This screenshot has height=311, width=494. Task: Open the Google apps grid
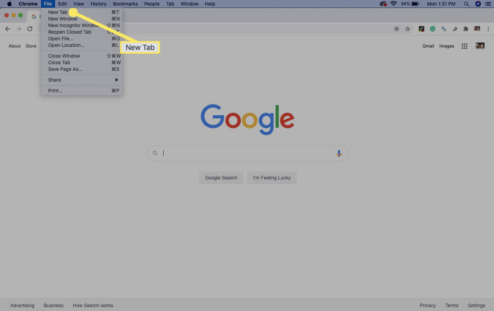click(465, 46)
